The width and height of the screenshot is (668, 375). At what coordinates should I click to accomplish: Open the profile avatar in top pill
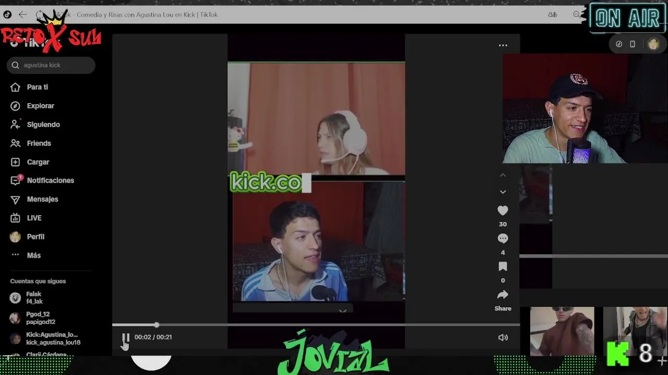(x=653, y=44)
